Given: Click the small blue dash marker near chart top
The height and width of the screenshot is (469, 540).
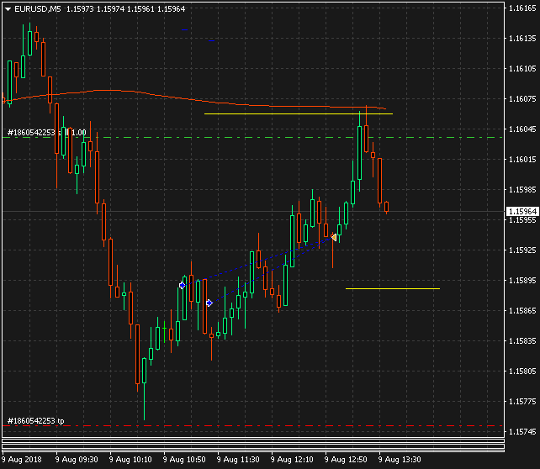Looking at the screenshot, I should click(212, 40).
